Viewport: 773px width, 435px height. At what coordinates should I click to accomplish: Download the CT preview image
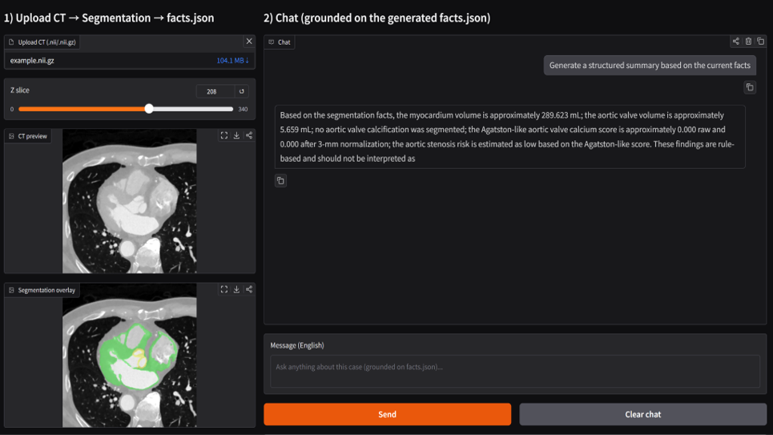(236, 135)
